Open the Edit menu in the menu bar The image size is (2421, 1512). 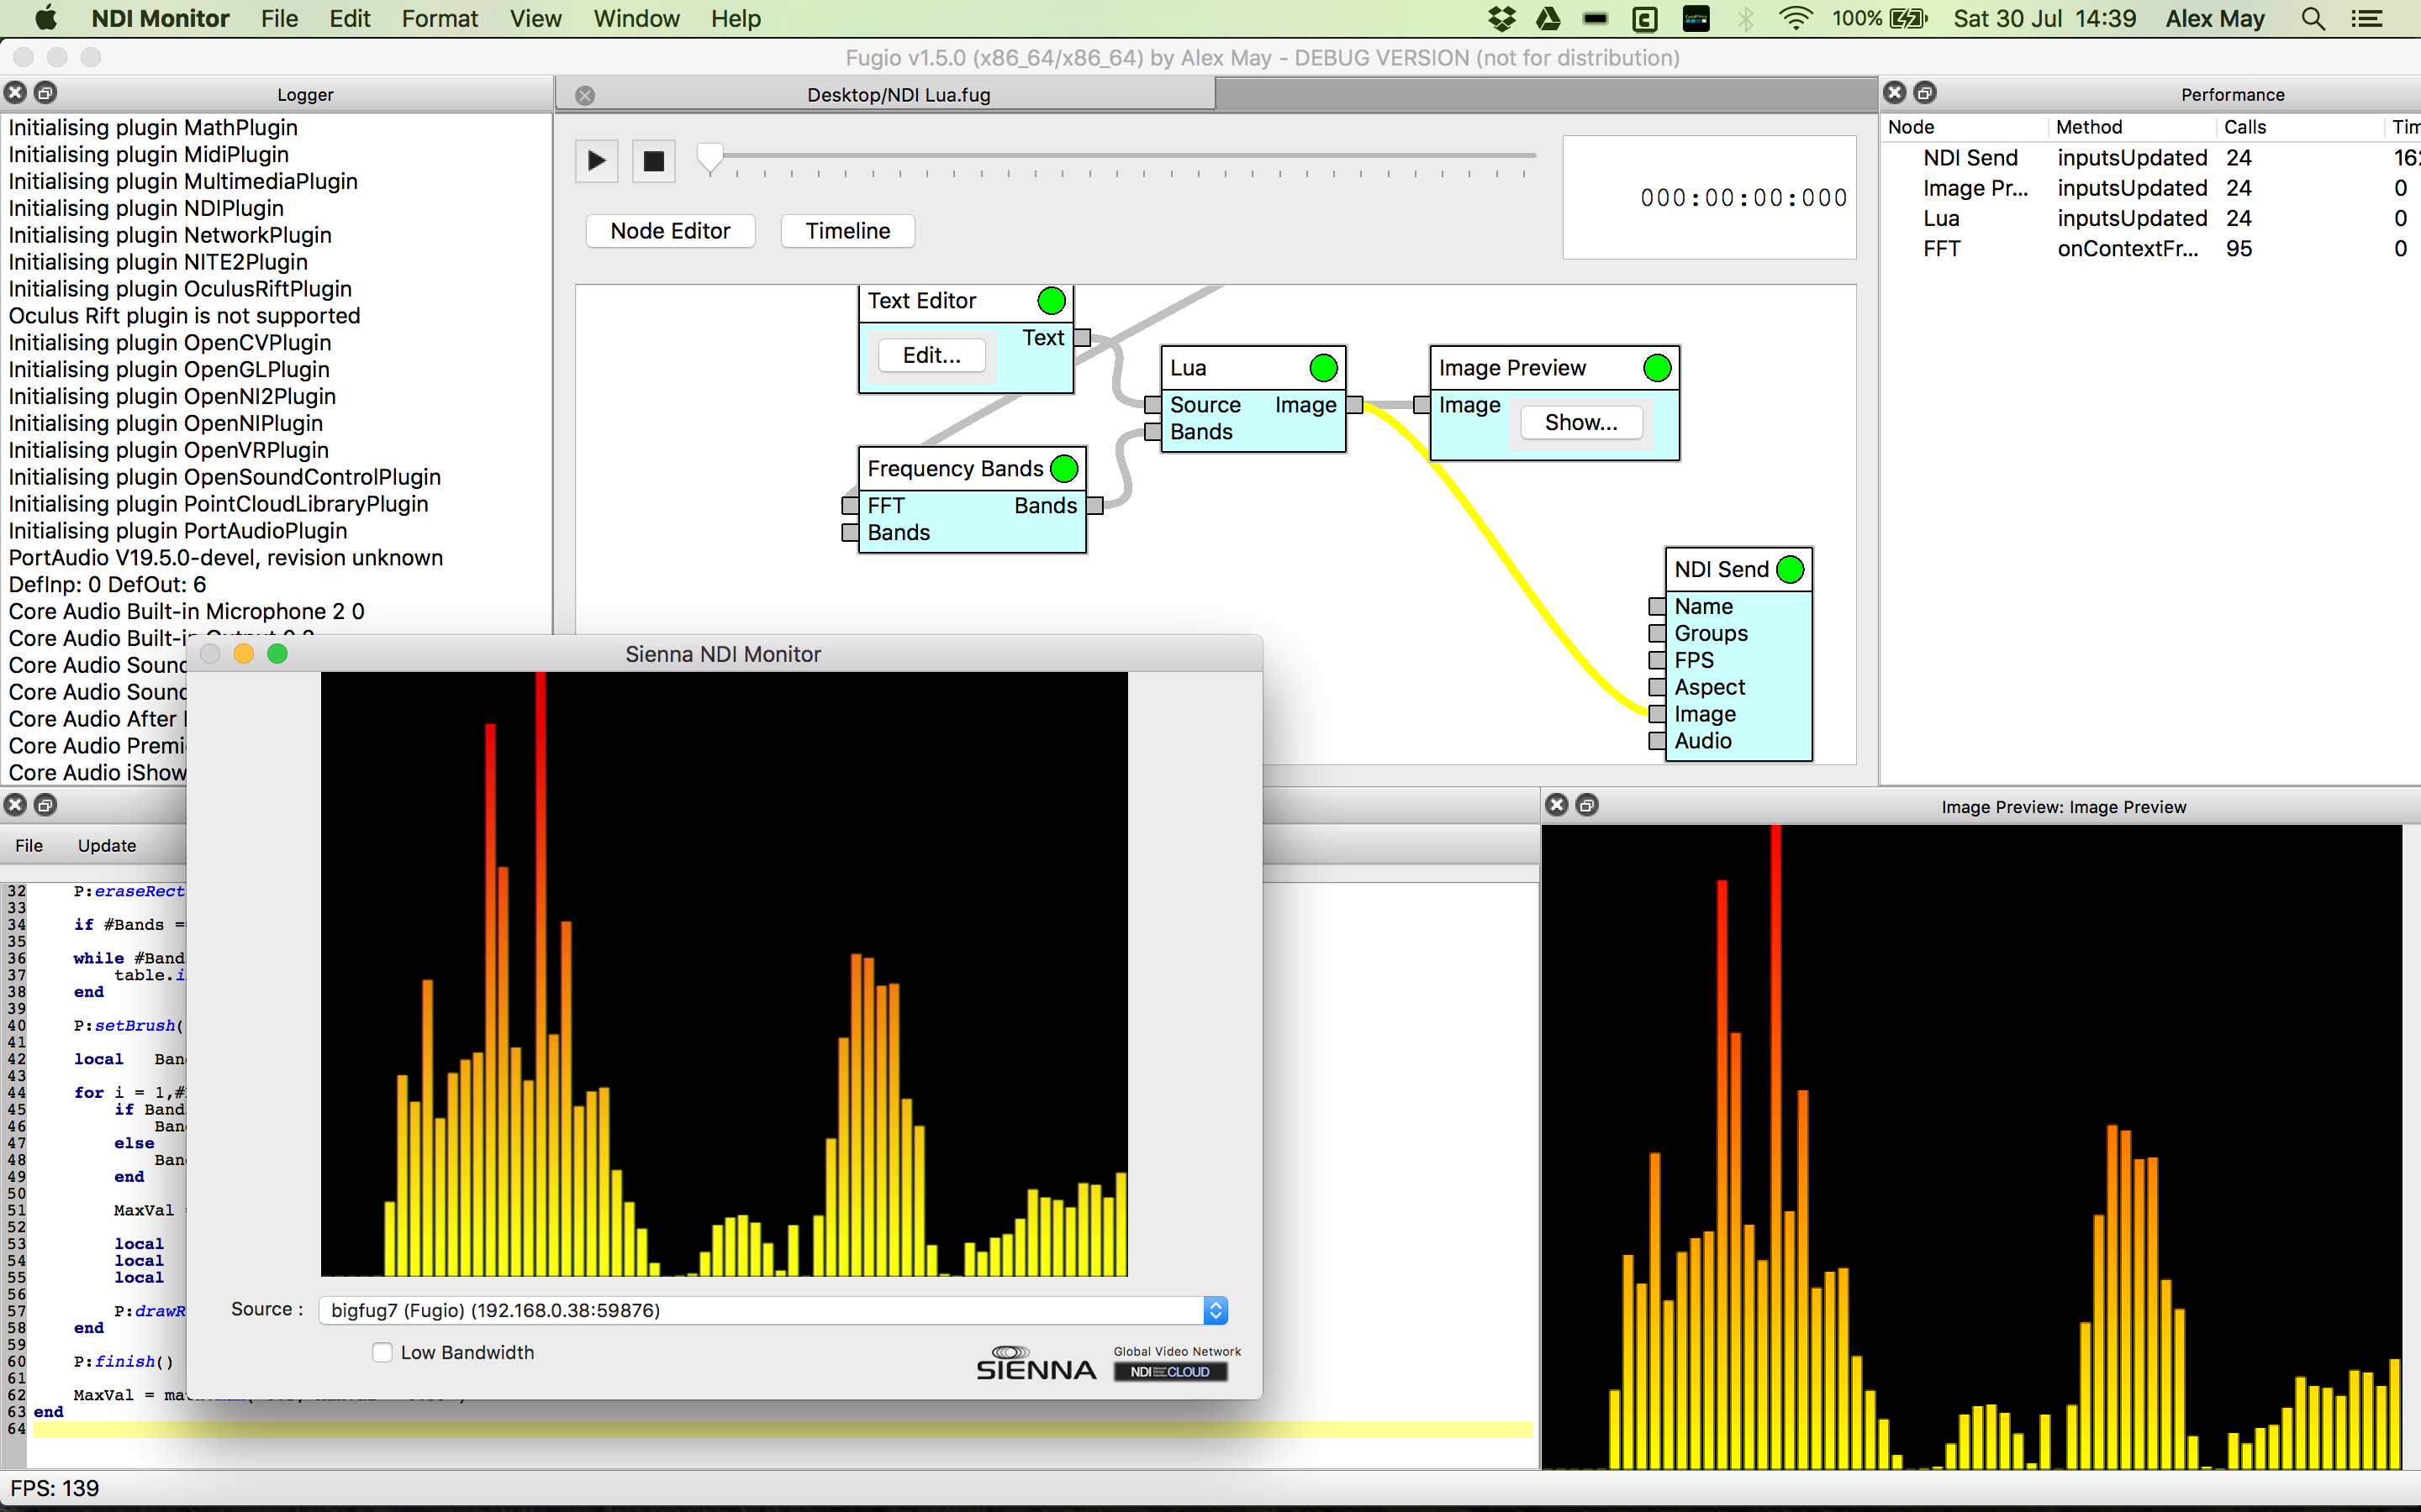coord(351,18)
